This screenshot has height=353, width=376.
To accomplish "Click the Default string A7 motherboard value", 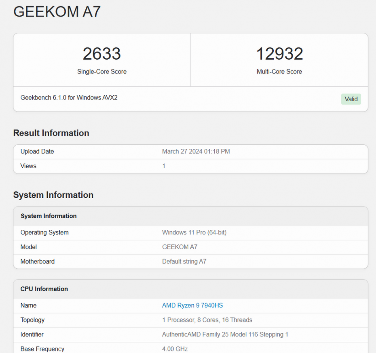I will click(x=184, y=261).
